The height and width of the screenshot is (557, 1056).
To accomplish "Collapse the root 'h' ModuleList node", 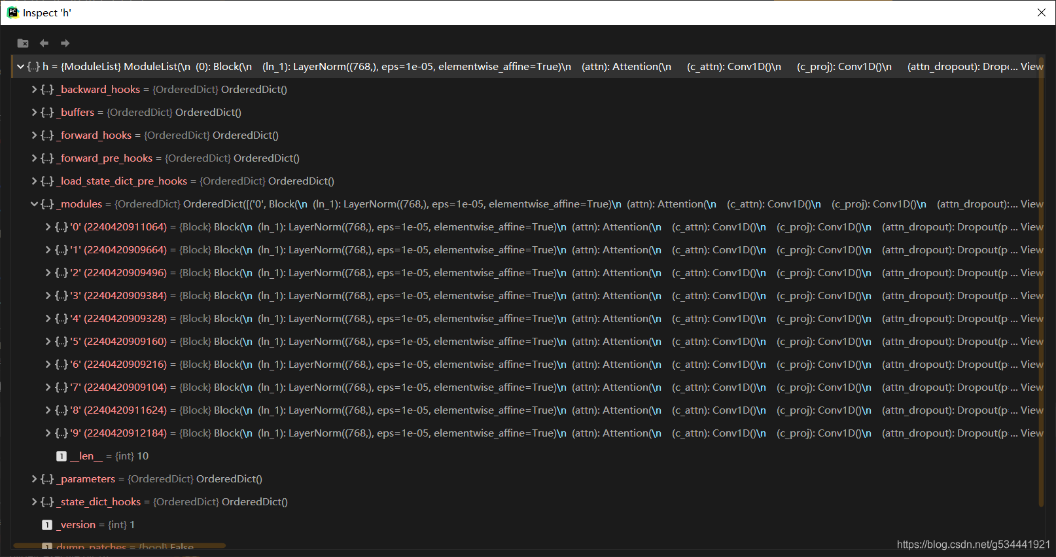I will pyautogui.click(x=20, y=67).
